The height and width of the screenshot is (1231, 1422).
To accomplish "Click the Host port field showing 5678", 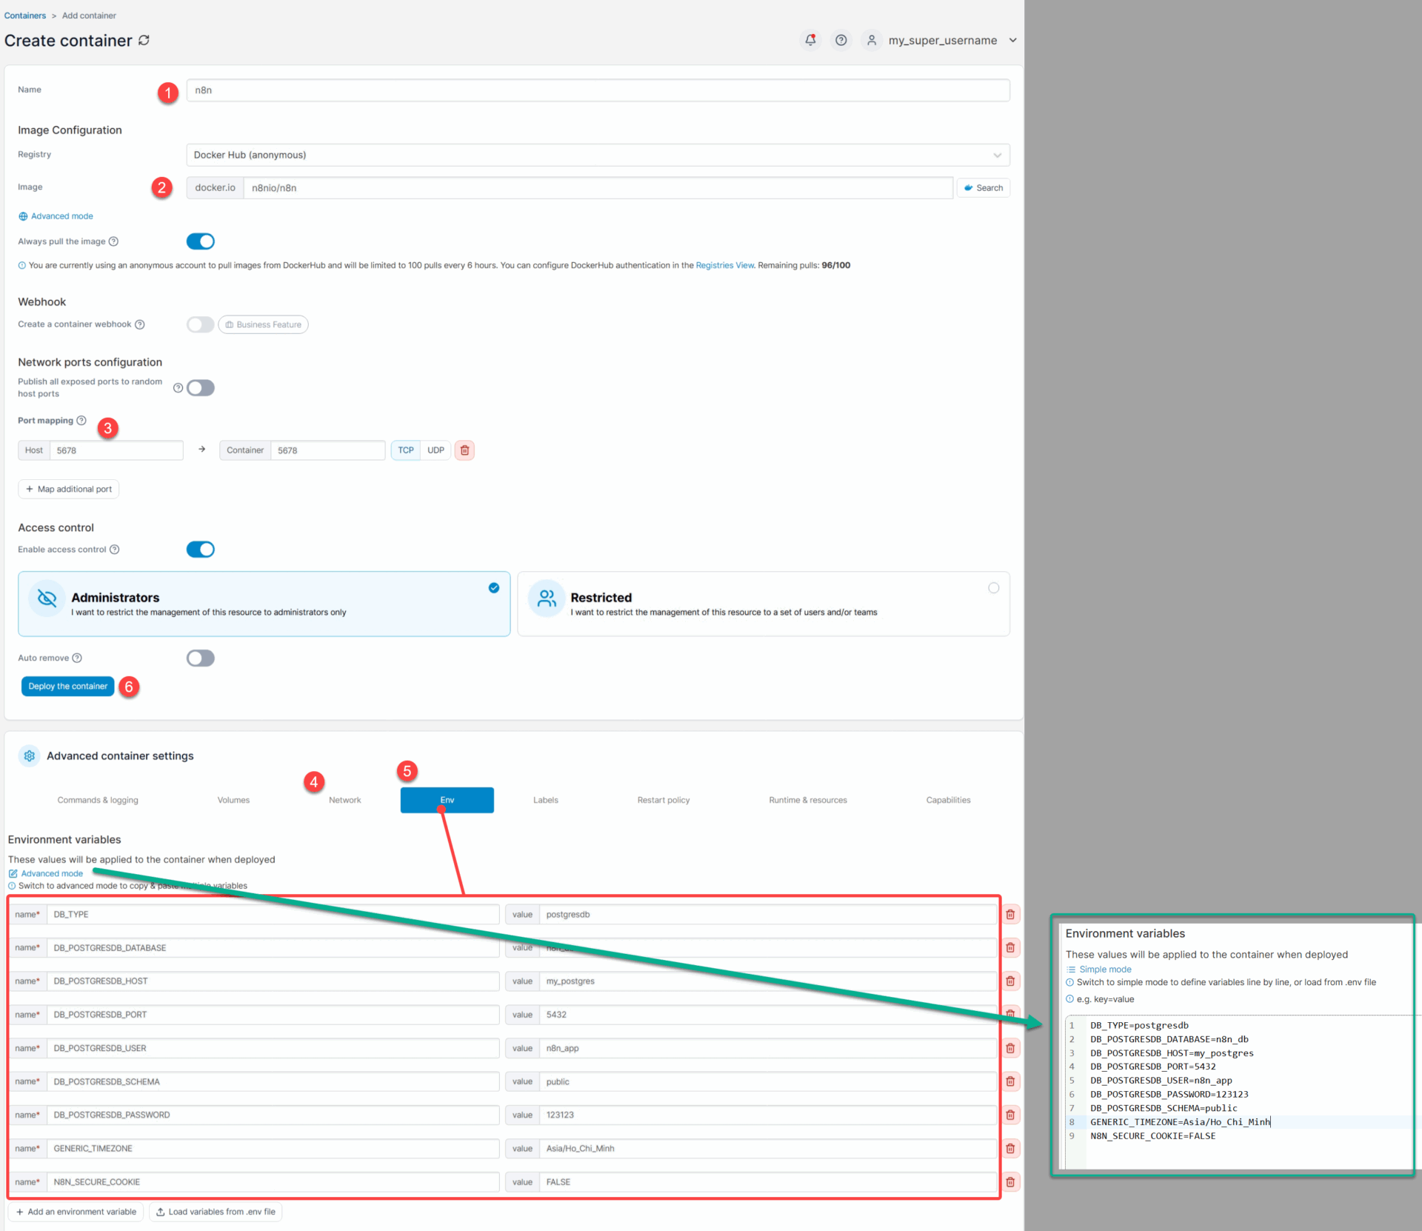I will coord(116,450).
